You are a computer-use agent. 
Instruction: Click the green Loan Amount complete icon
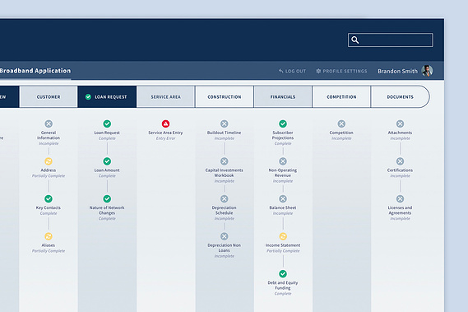(107, 161)
